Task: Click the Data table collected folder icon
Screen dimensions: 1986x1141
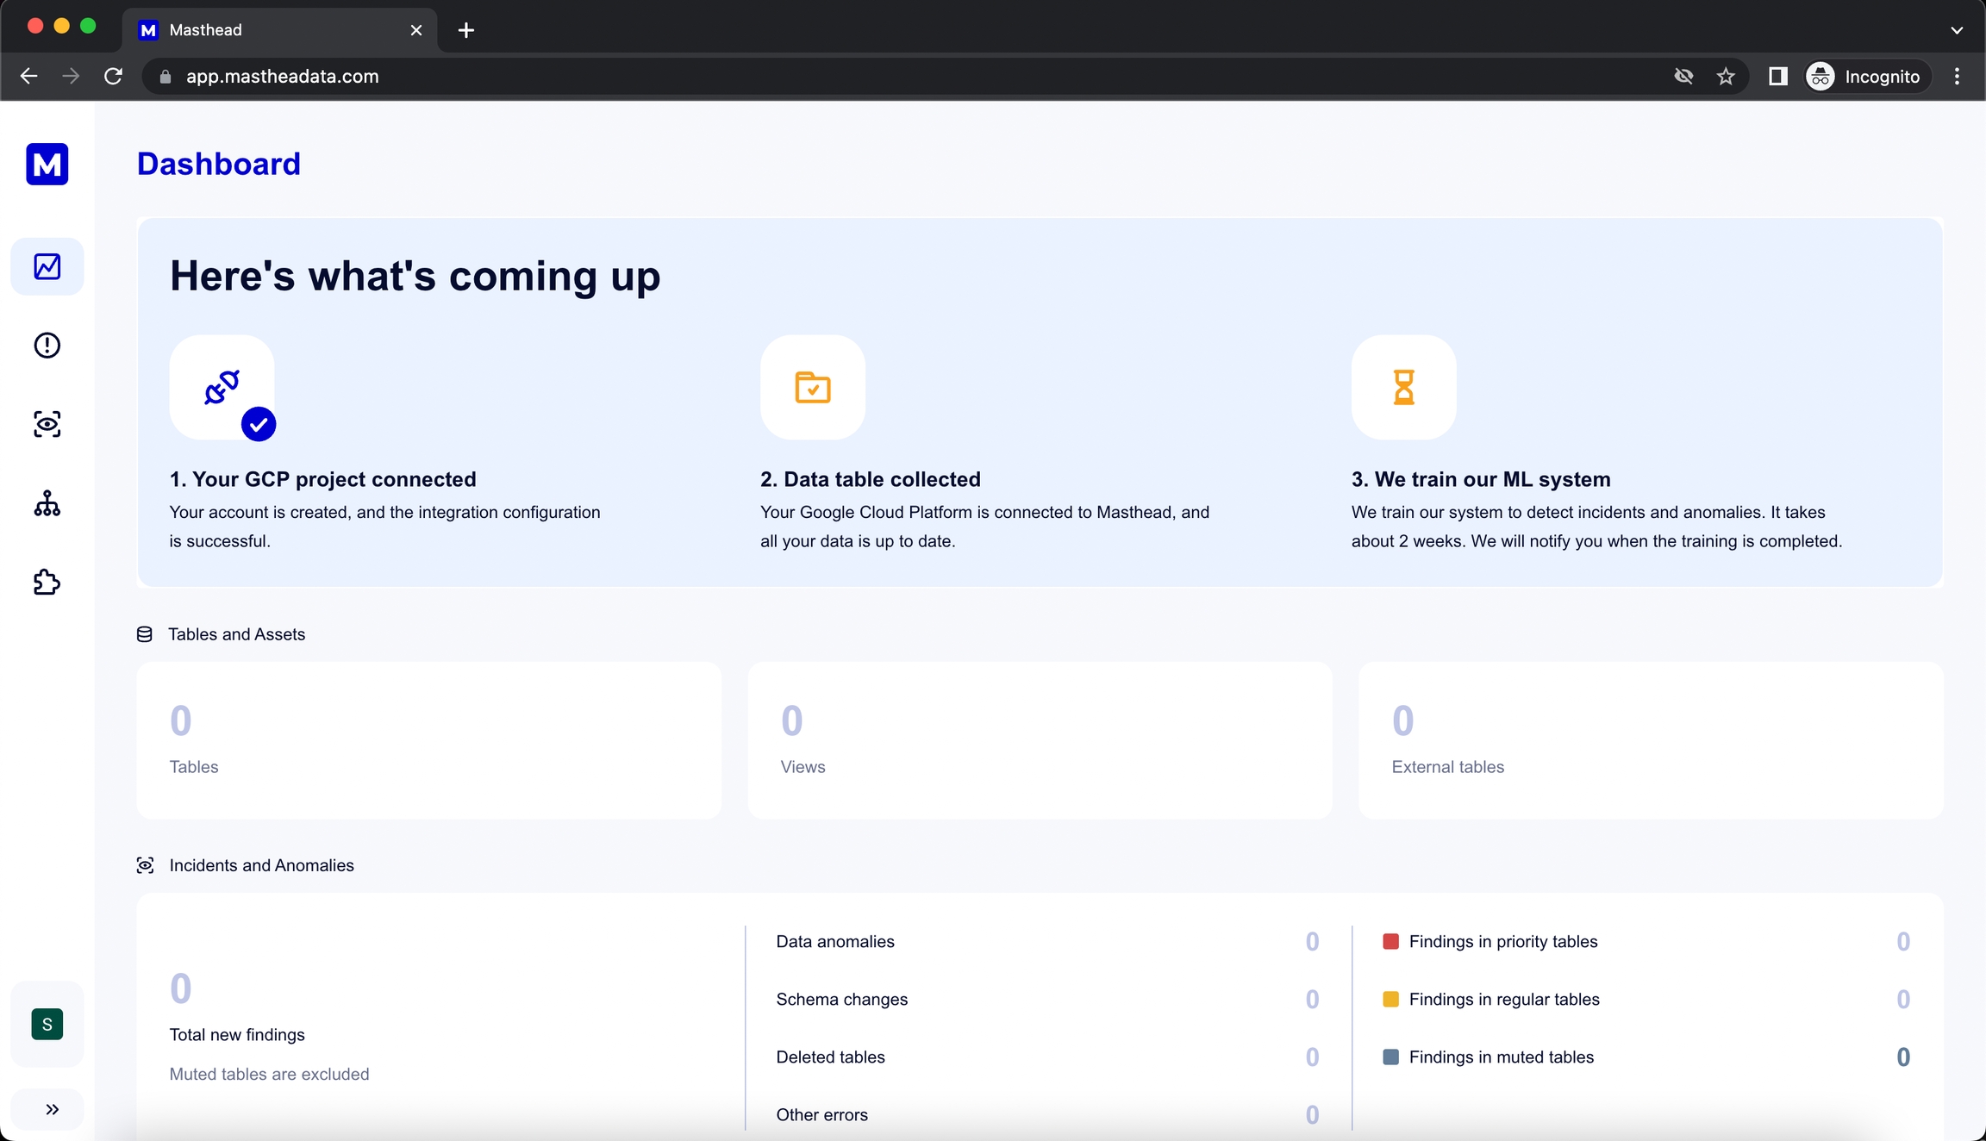Action: click(x=812, y=388)
